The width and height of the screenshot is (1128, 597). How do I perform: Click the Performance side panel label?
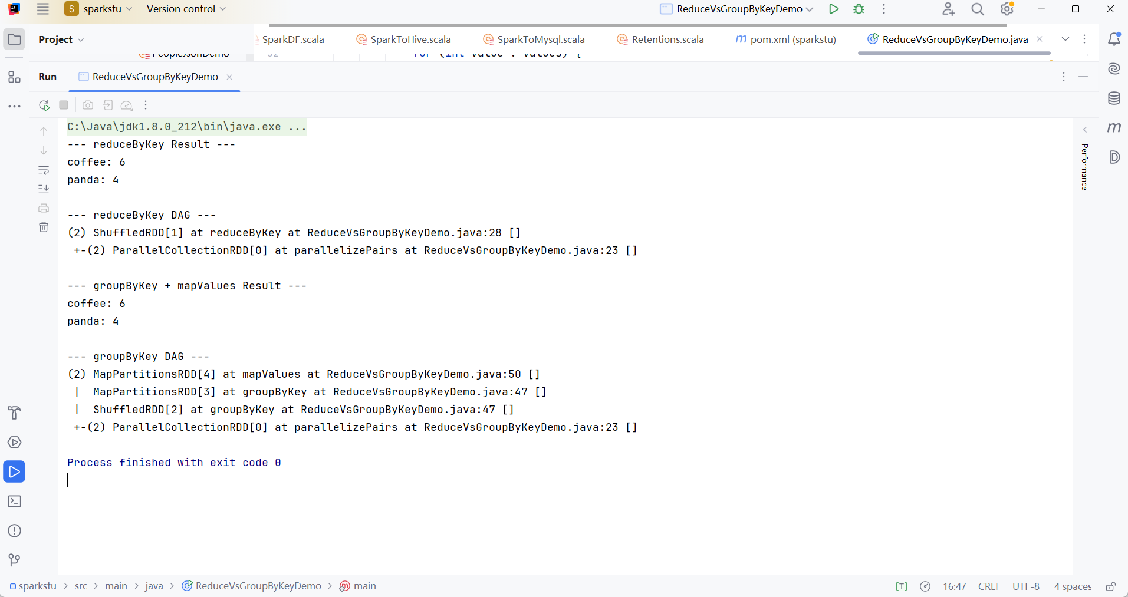[1084, 167]
